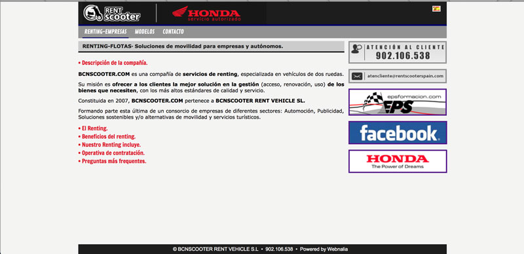
Task: Click the Rent Scooter logo
Action: pyautogui.click(x=112, y=13)
